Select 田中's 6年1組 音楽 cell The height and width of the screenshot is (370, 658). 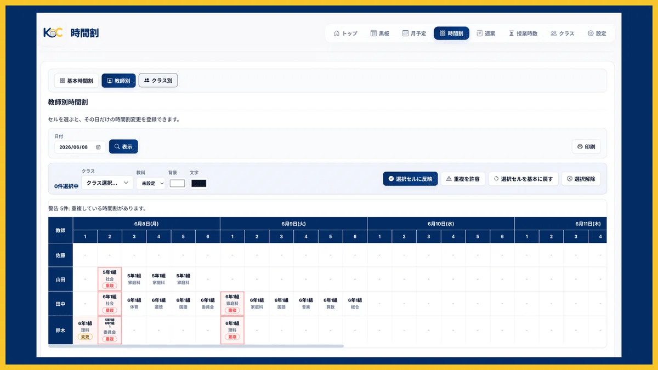pyautogui.click(x=306, y=304)
